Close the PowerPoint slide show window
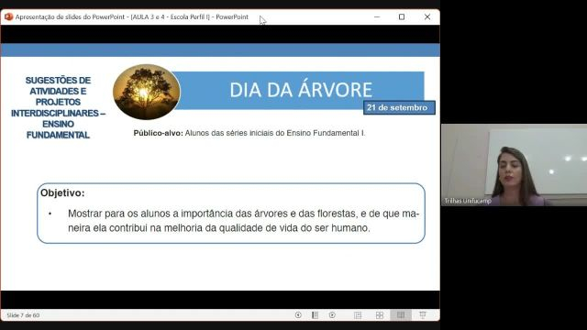The width and height of the screenshot is (587, 330). point(427,16)
